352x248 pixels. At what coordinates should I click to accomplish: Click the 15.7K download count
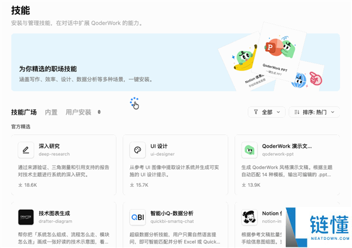(x=142, y=185)
